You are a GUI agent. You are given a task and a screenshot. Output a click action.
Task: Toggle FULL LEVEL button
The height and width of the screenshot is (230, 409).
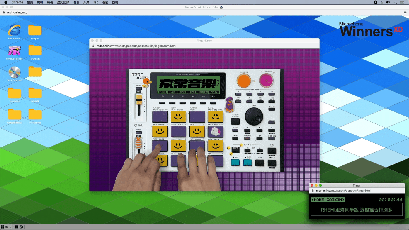(x=238, y=102)
